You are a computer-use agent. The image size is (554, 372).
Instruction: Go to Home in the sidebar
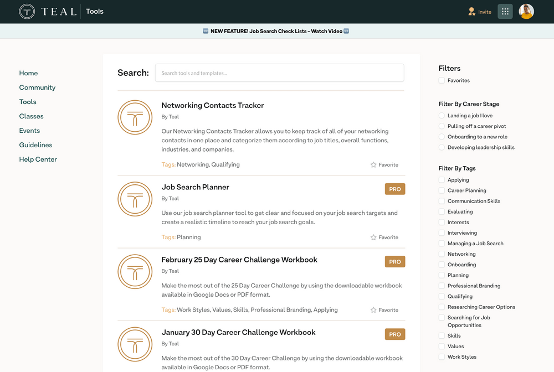[28, 73]
